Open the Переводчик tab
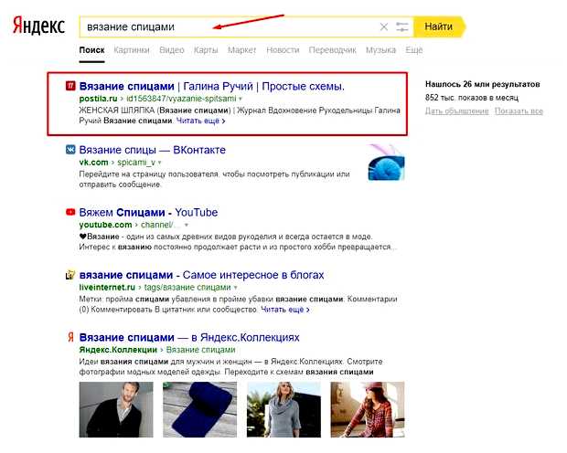This screenshot has width=567, height=453. pyautogui.click(x=332, y=50)
